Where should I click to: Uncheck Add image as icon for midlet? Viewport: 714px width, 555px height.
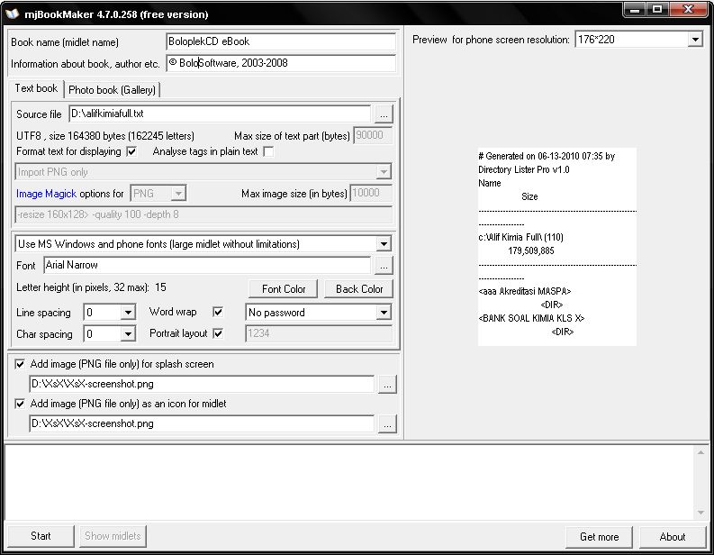click(x=20, y=404)
